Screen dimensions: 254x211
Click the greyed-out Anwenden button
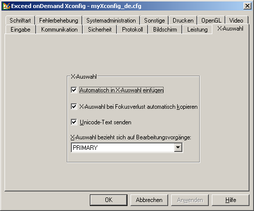[x=190, y=200]
